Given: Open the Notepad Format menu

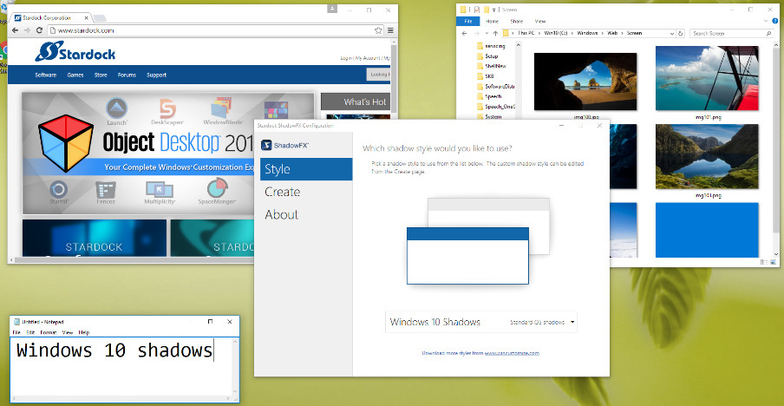Looking at the screenshot, I should (x=49, y=332).
